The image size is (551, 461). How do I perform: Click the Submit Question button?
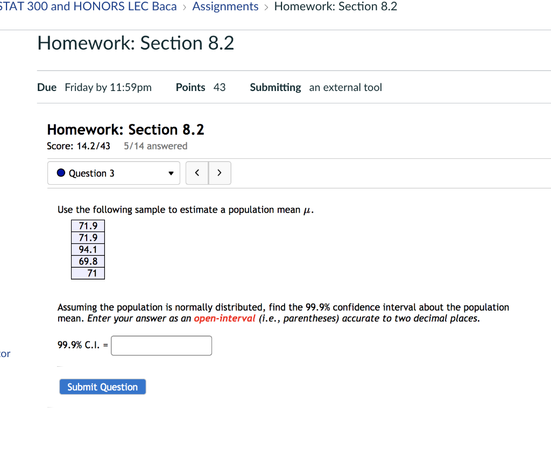coord(102,387)
